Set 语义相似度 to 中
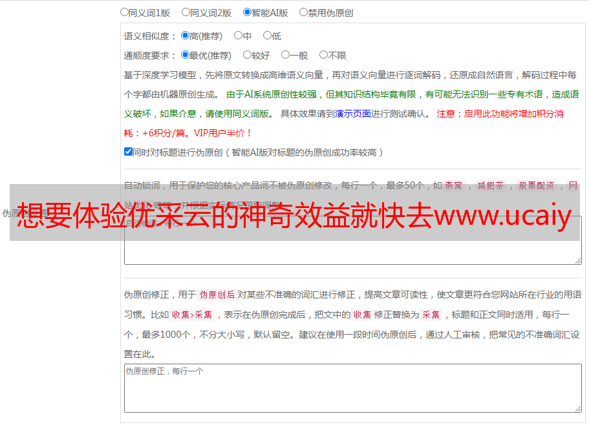The height and width of the screenshot is (425, 589). click(x=238, y=36)
